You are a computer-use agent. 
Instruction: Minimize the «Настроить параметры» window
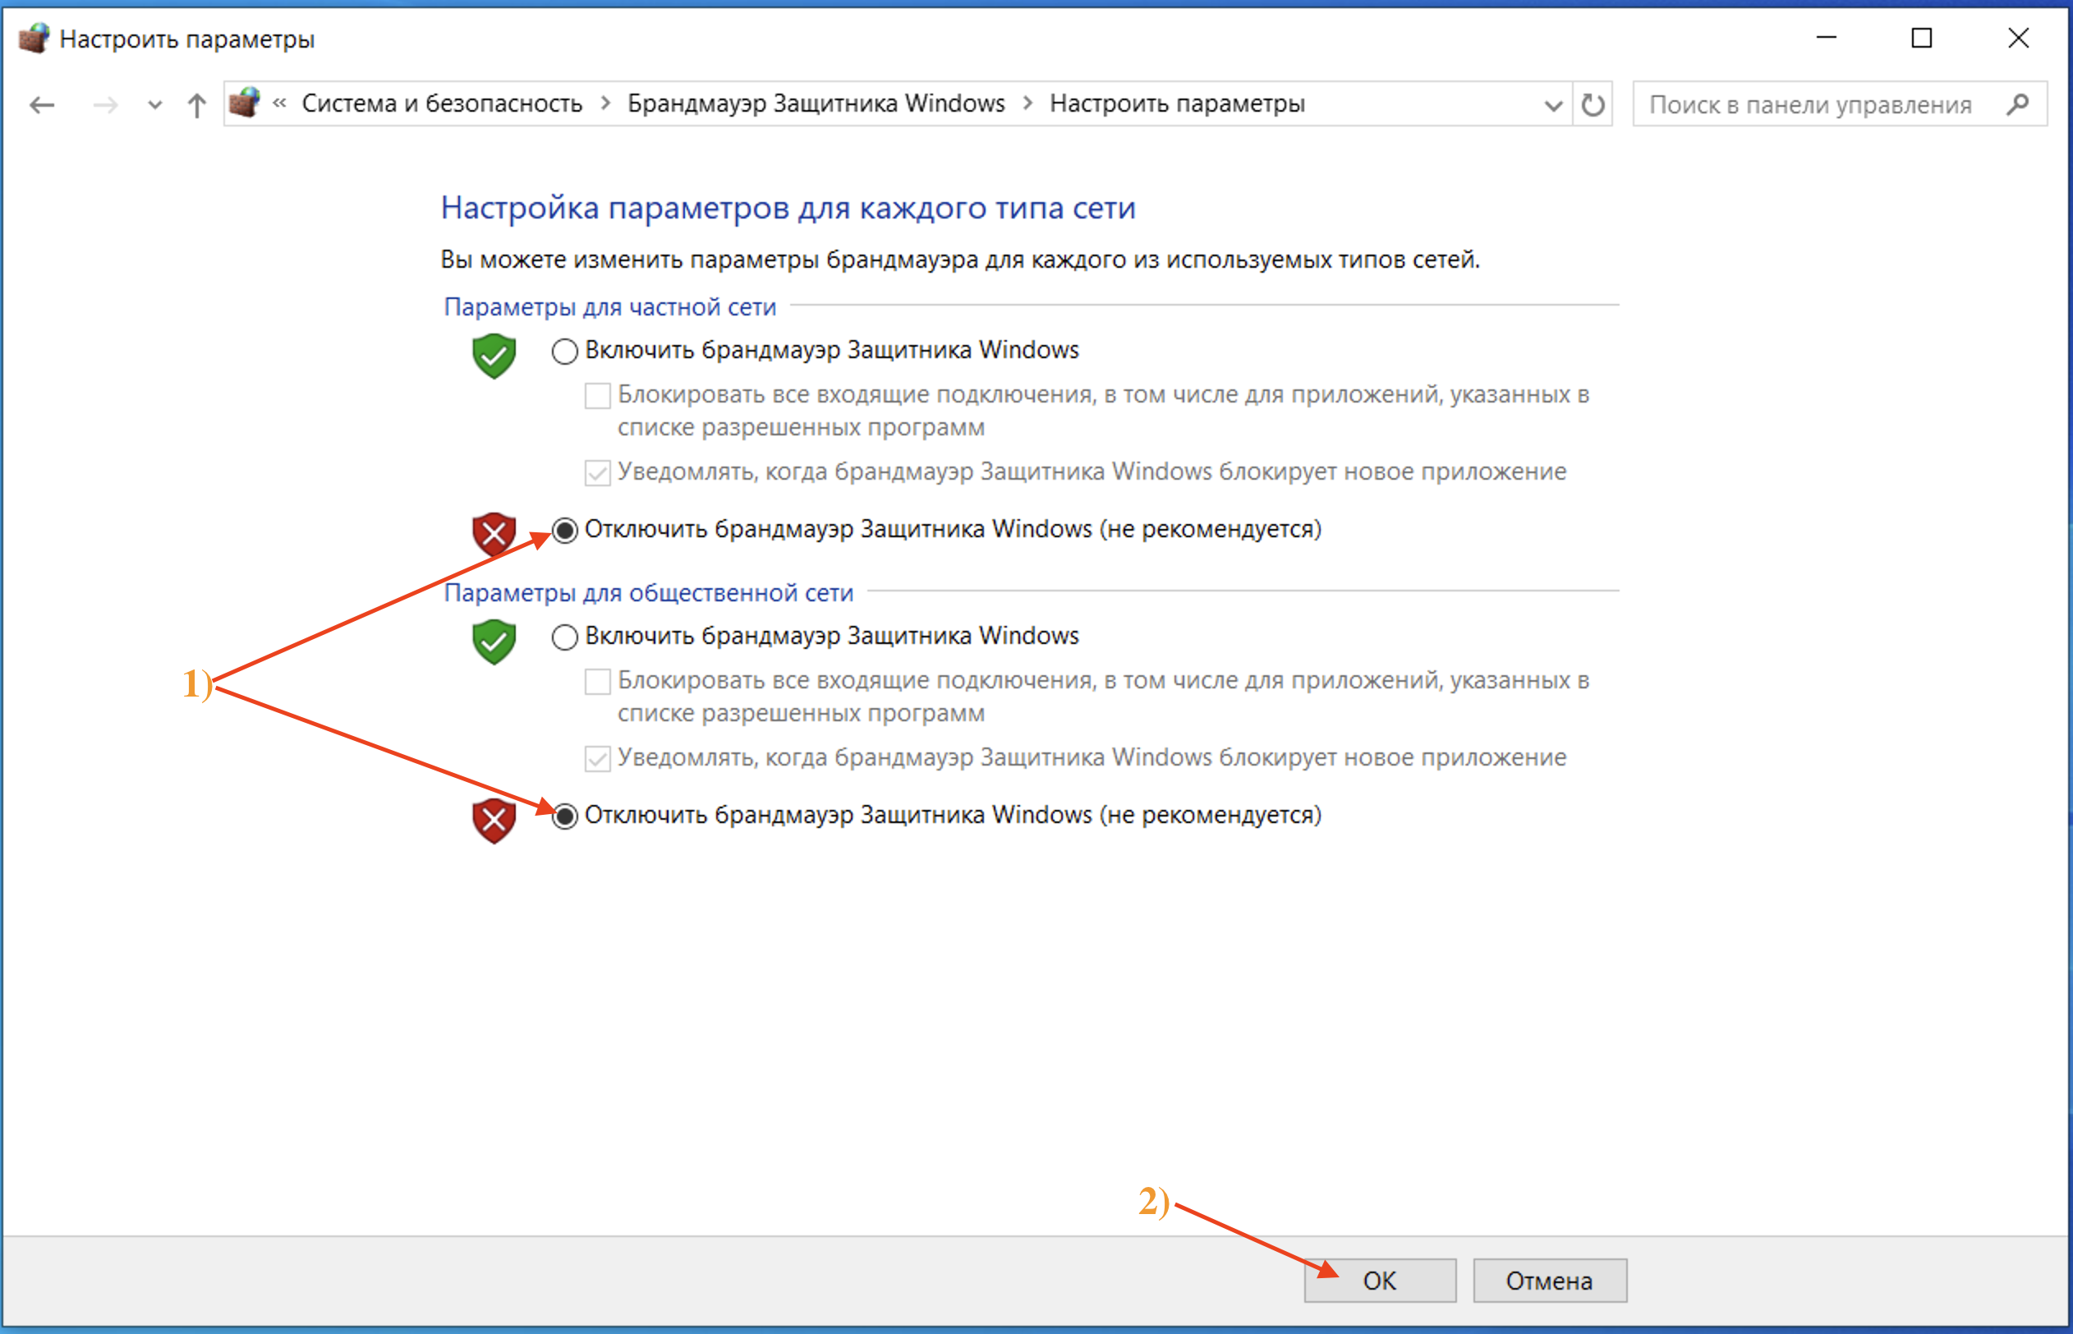[1827, 38]
